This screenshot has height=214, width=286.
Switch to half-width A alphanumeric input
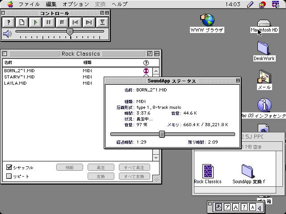tap(252, 207)
